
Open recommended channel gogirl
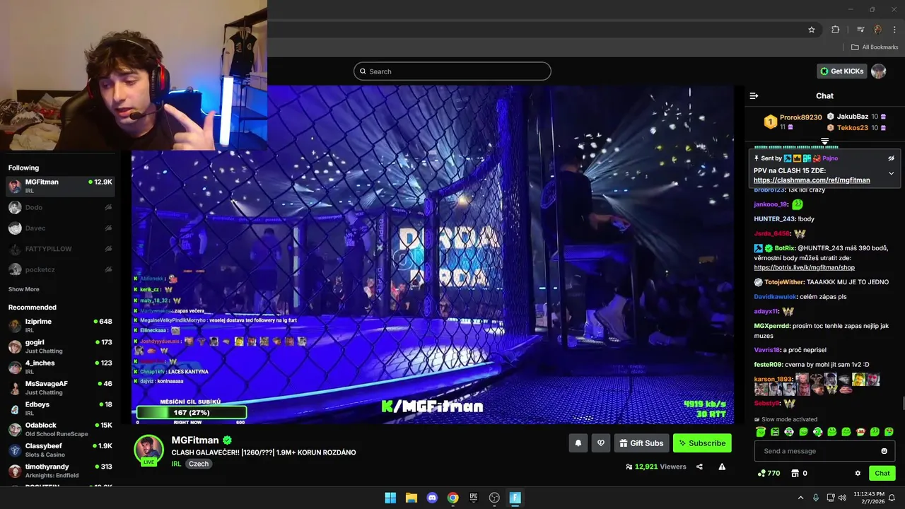(x=60, y=346)
